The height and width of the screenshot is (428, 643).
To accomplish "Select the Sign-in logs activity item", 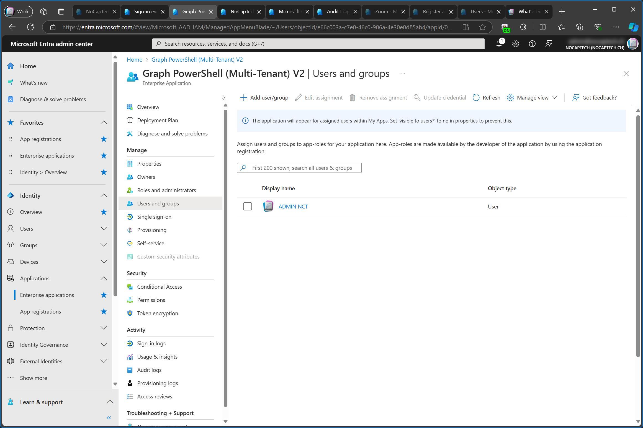I will pyautogui.click(x=151, y=343).
